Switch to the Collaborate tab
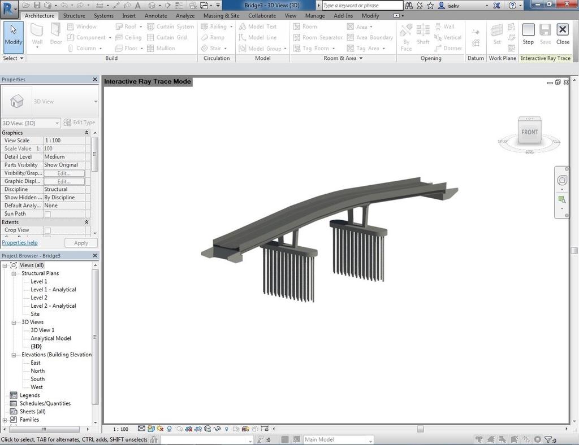The height and width of the screenshot is (445, 579). tap(262, 15)
